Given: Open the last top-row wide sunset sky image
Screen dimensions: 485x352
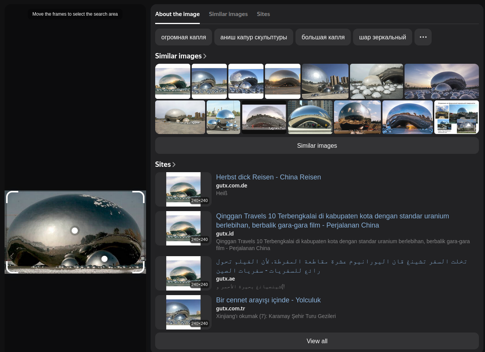Looking at the screenshot, I should point(442,81).
